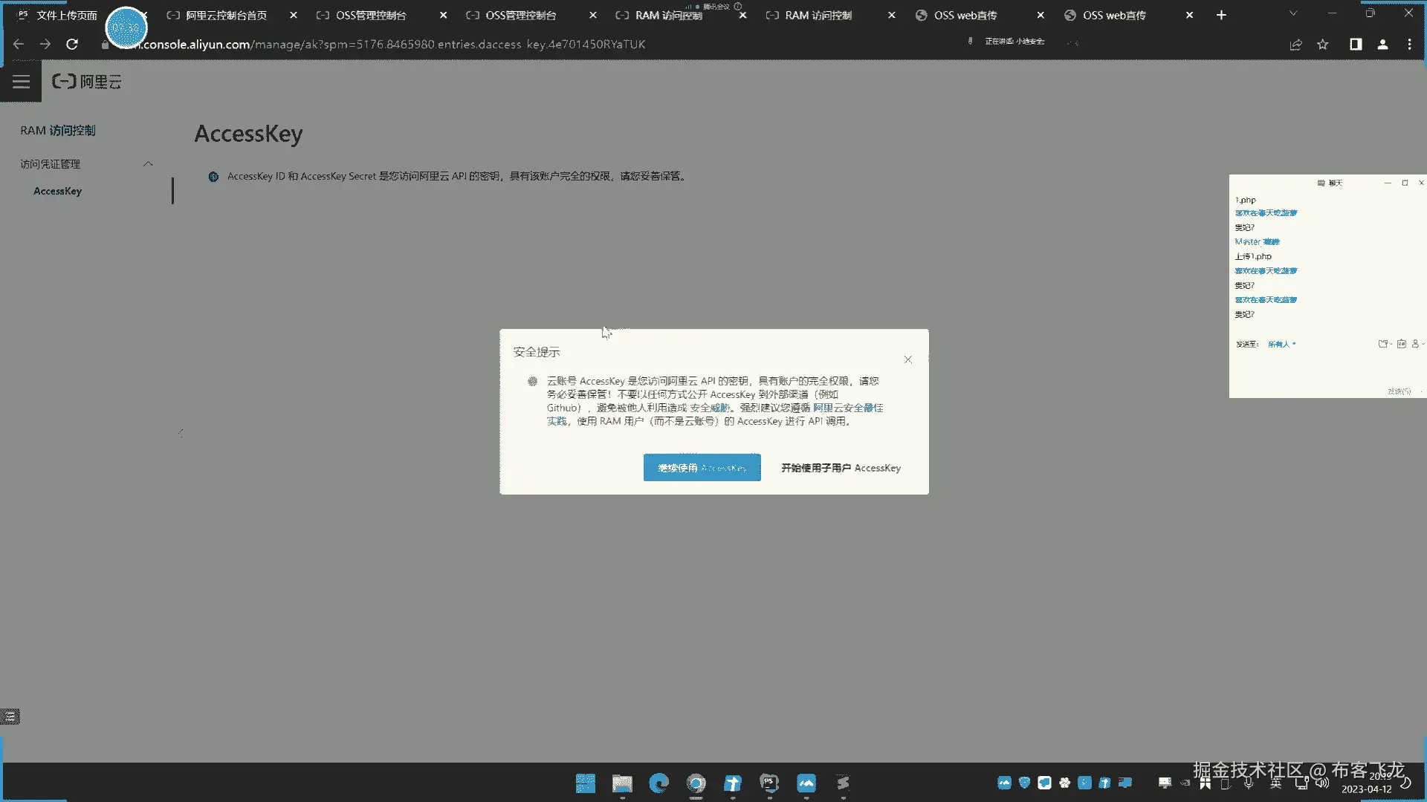
Task: Open the Aliyun hamburger navigation menu
Action: click(x=21, y=82)
